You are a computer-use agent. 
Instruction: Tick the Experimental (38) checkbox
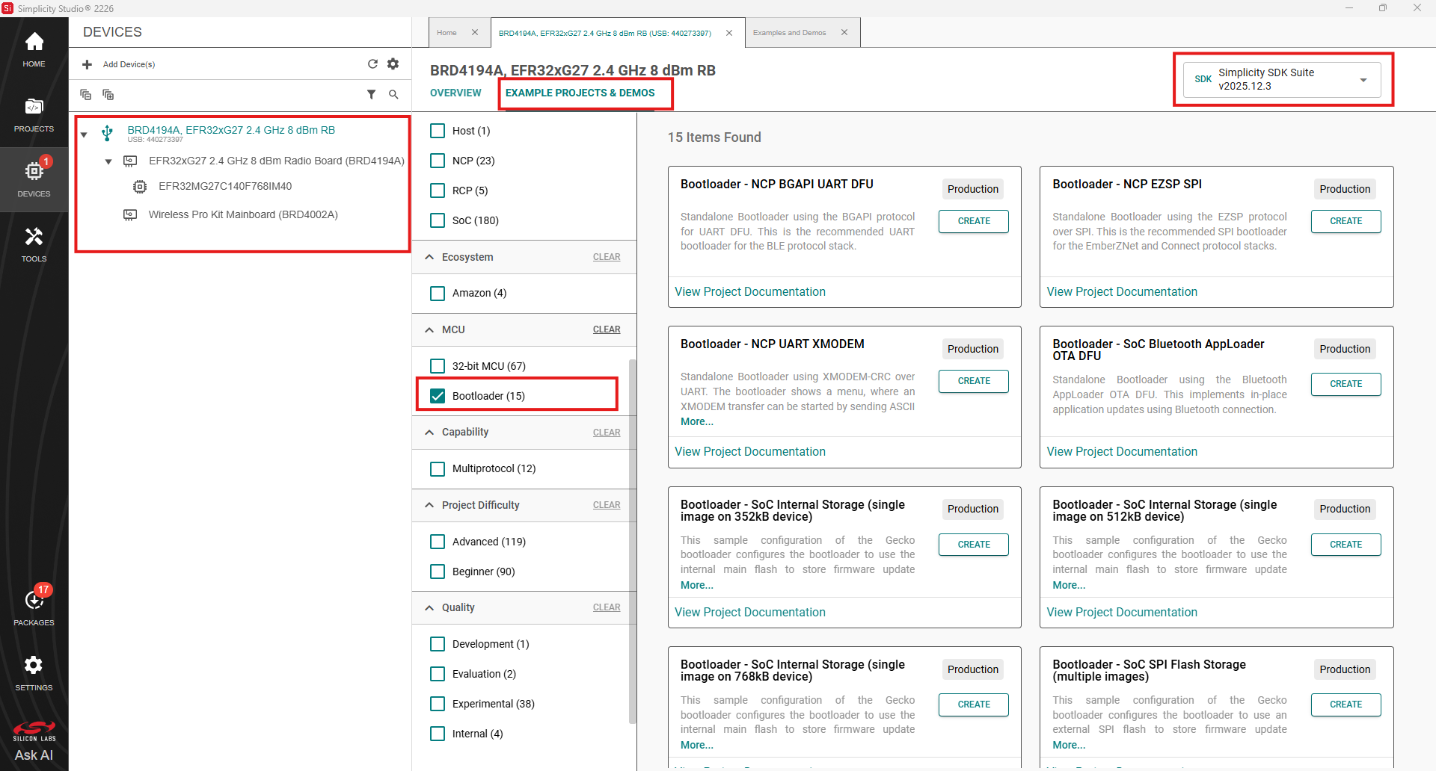438,704
